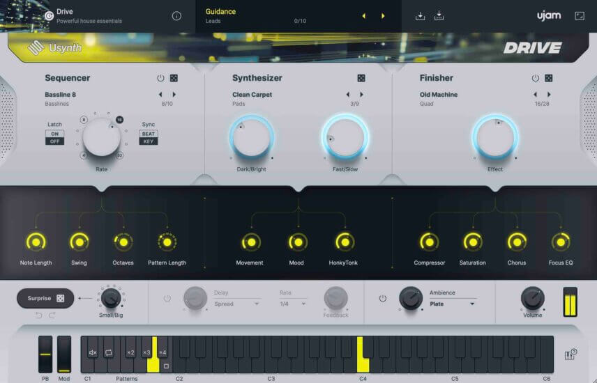The width and height of the screenshot is (597, 383).
Task: Go to next preset with yellow right arrow
Action: [x=383, y=16]
